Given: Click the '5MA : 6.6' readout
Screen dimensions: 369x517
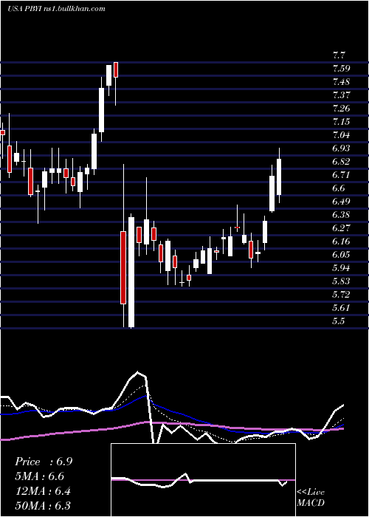Looking at the screenshot, I should pyautogui.click(x=40, y=476).
